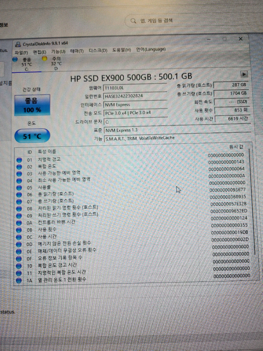Open the 도움말(H) menu
The height and width of the screenshot is (351, 263).
pyautogui.click(x=122, y=50)
